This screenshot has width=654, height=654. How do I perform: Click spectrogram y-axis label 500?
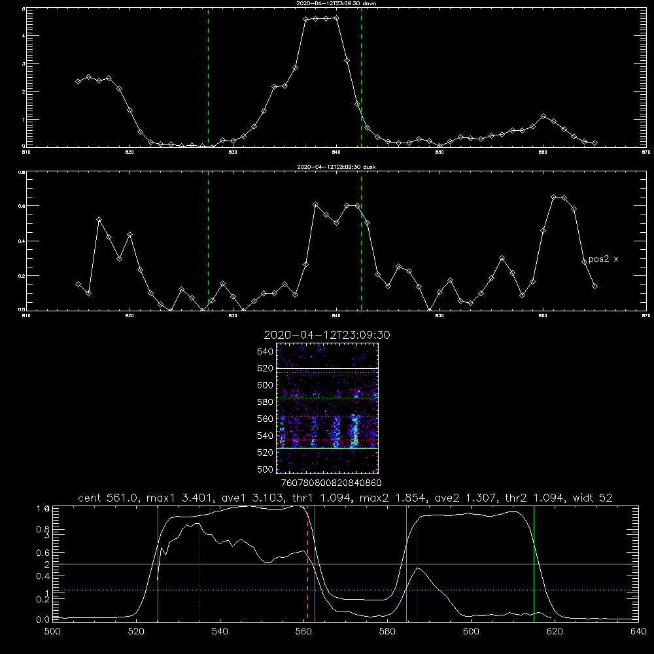coord(266,470)
